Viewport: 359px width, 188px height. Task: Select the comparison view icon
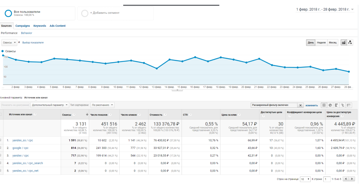[x=343, y=105]
